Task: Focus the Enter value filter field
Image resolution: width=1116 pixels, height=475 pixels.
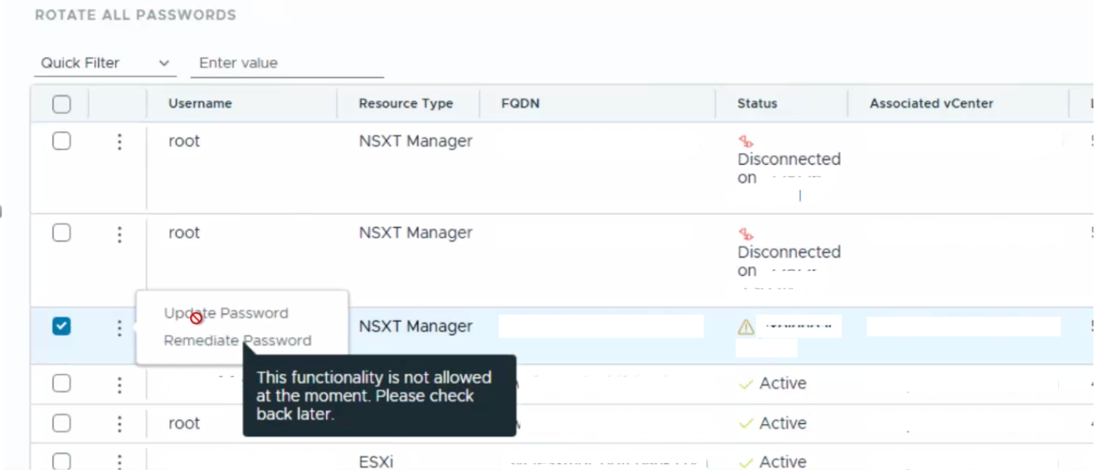Action: pos(287,63)
